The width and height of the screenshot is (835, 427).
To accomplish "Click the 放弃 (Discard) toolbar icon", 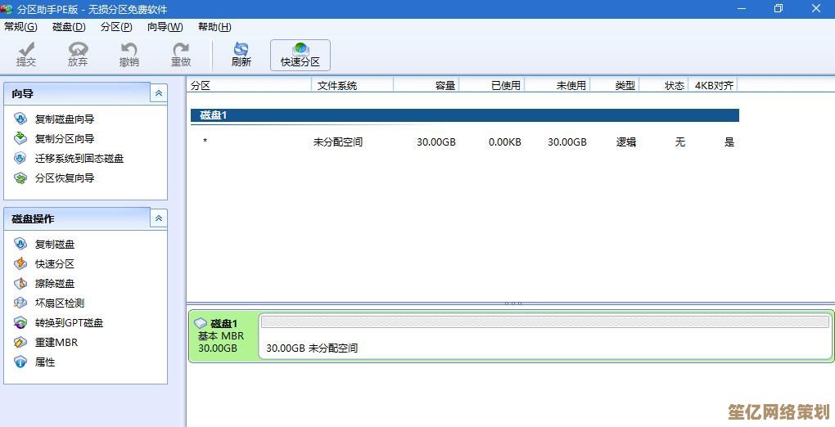I will [78, 54].
